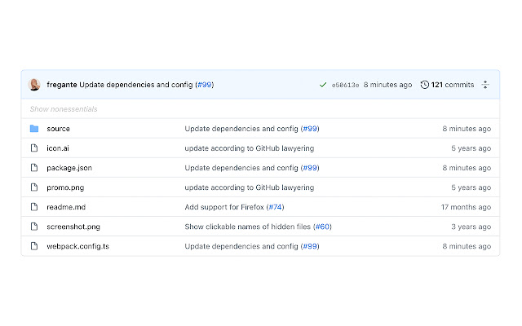Image resolution: width=522 pixels, height=326 pixels.
Task: Click the package.json file icon
Action: coord(34,168)
